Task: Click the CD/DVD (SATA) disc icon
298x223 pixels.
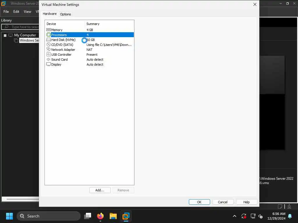Action: 49,44
